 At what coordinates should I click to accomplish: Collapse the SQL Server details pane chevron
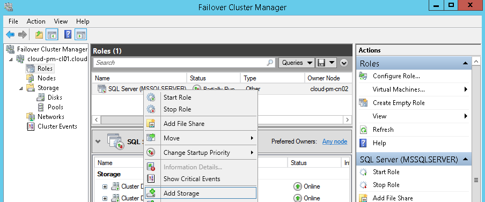coord(98,141)
